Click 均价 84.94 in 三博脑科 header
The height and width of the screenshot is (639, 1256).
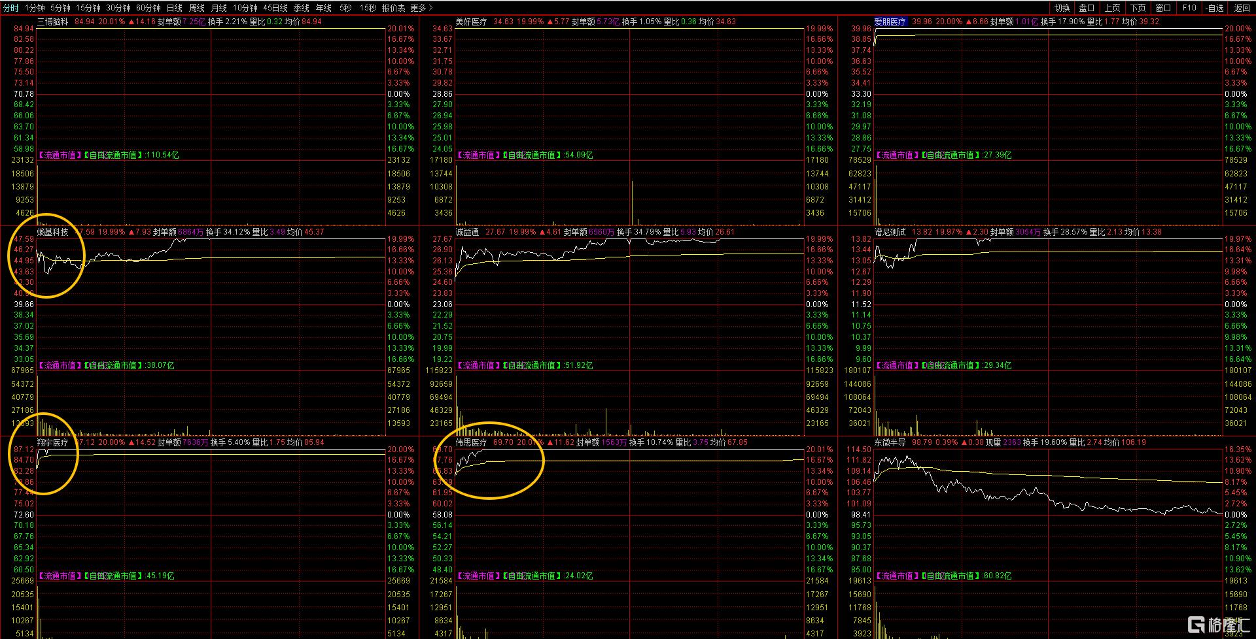(304, 22)
